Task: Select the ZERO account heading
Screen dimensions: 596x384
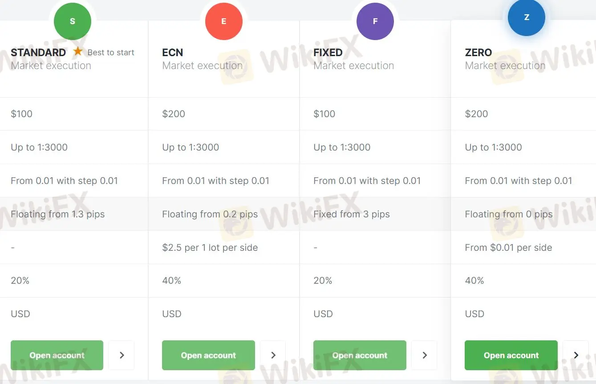Action: tap(478, 53)
